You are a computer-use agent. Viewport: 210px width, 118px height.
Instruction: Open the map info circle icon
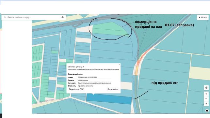207,111
